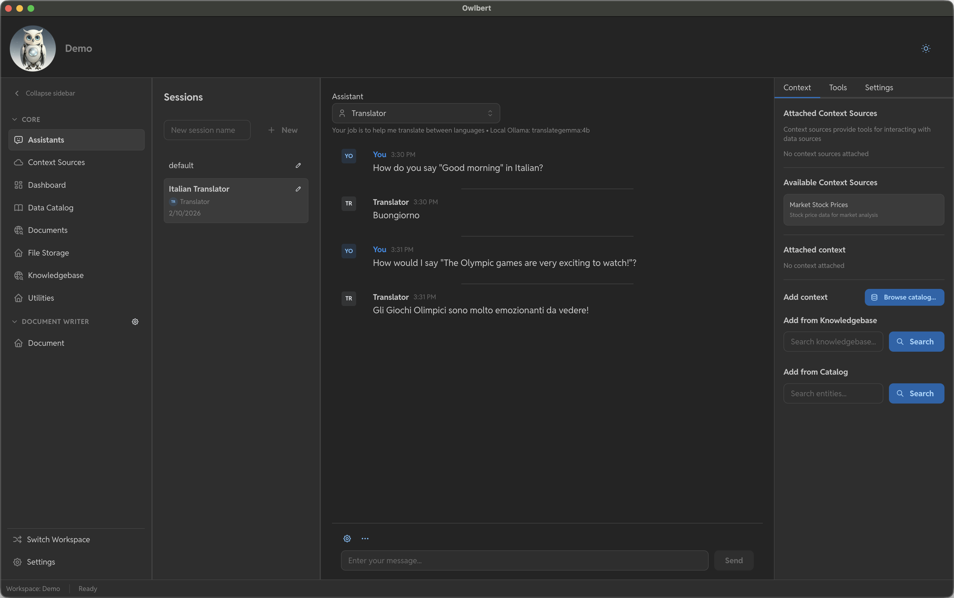Go to Data Catalog page

(x=50, y=208)
